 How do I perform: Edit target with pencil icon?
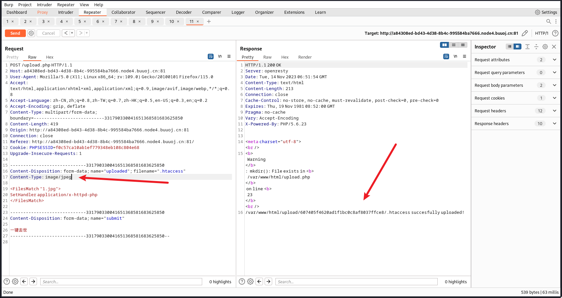(x=525, y=33)
